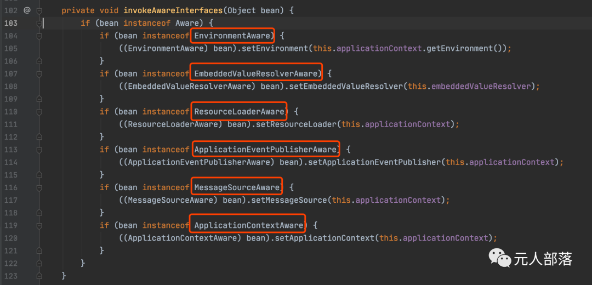
Task: Click line number 108 in the gutter
Action: coord(11,86)
